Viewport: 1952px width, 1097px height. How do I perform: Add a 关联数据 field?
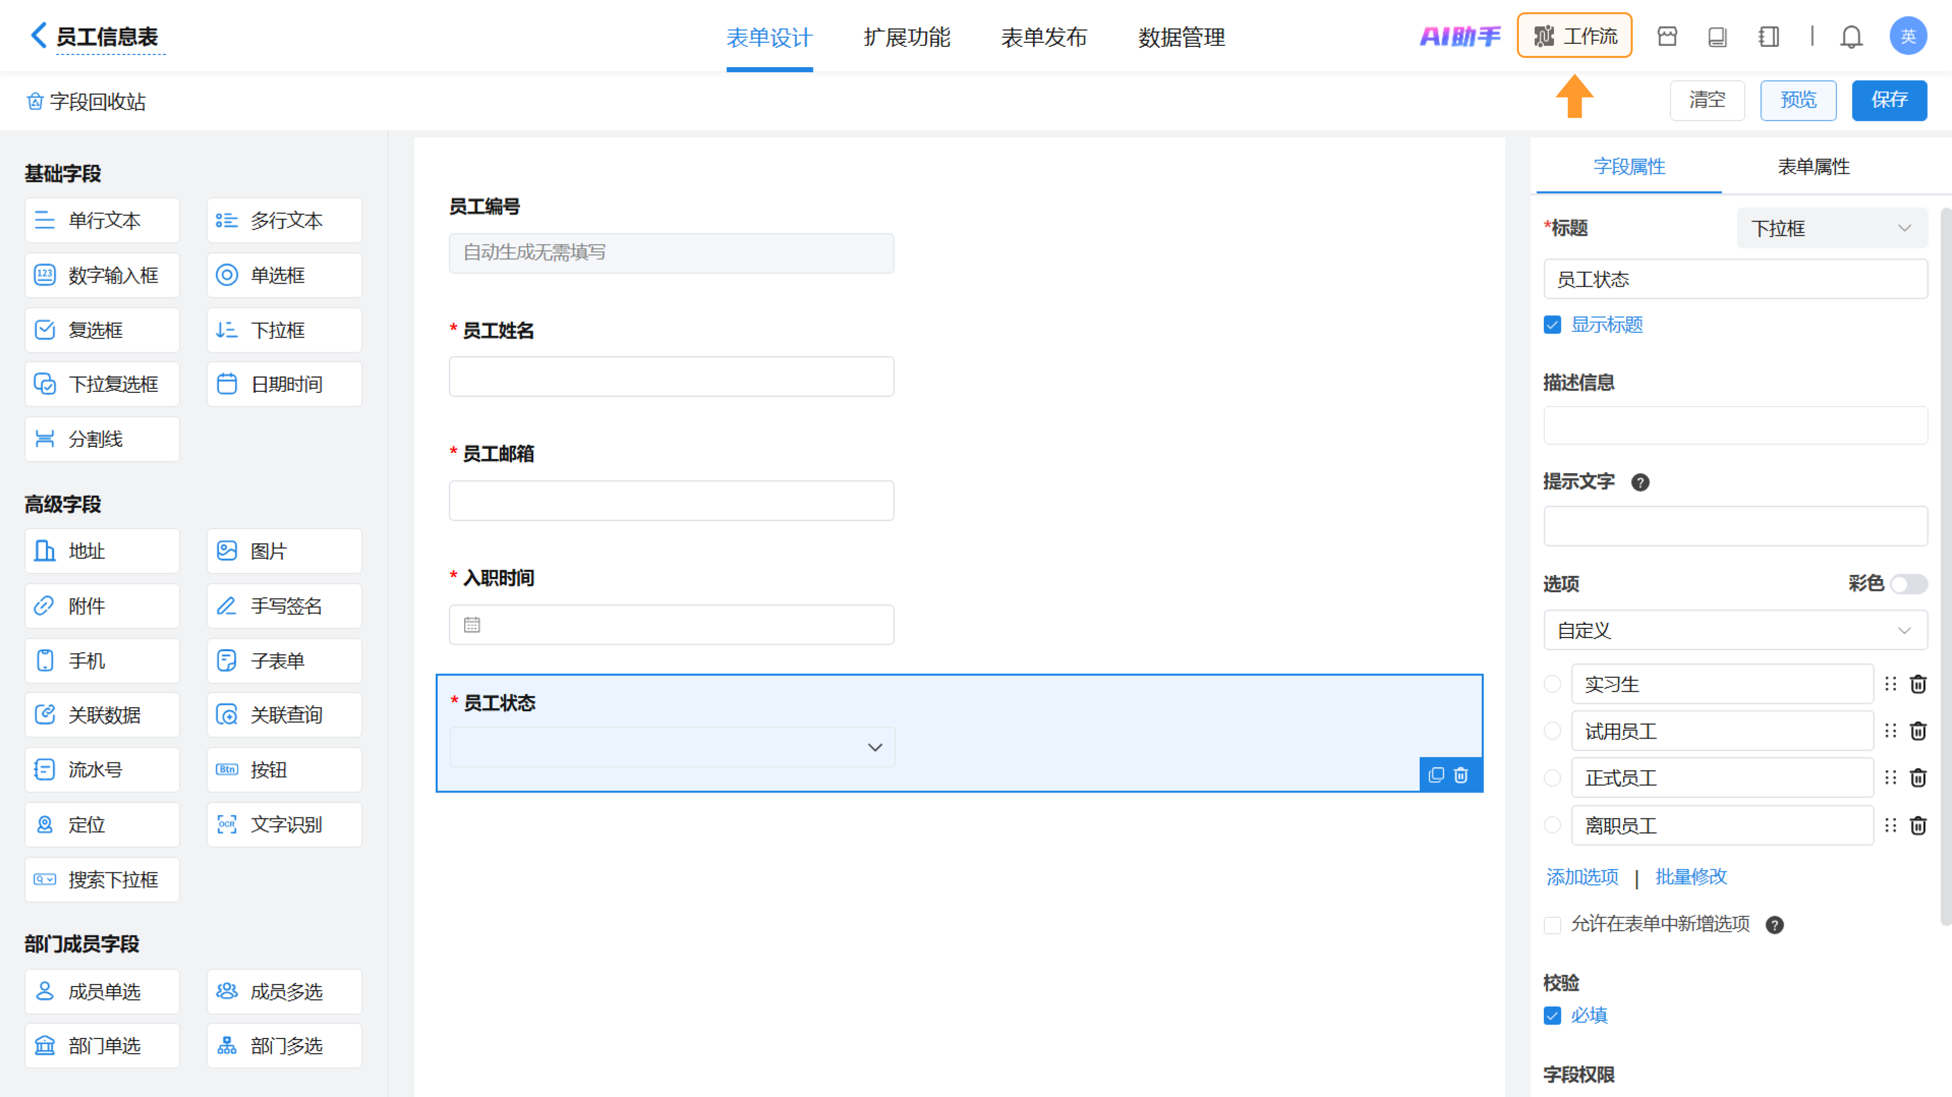pos(102,714)
